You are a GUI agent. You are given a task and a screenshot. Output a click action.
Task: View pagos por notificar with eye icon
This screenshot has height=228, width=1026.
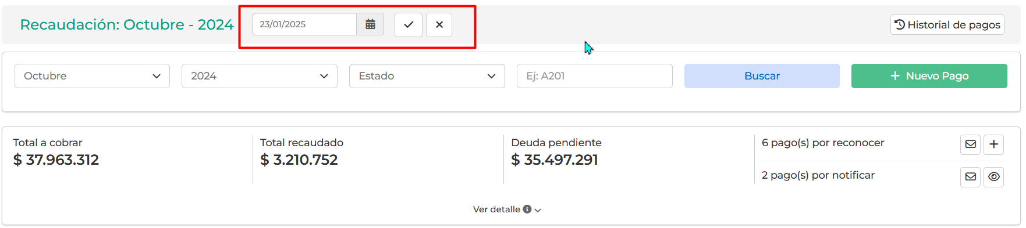pyautogui.click(x=994, y=177)
